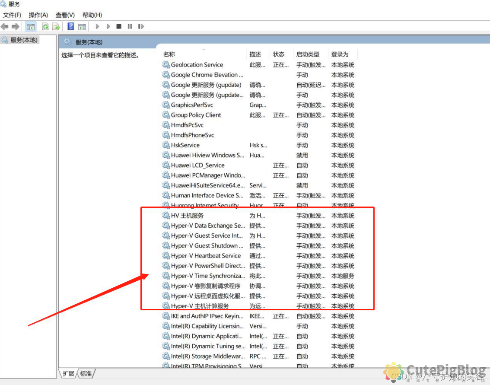The height and width of the screenshot is (385, 490).
Task: Open the 文件(F) menu
Action: pyautogui.click(x=12, y=15)
